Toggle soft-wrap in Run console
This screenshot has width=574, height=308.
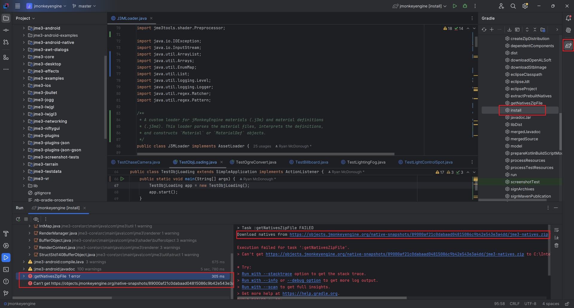556,230
